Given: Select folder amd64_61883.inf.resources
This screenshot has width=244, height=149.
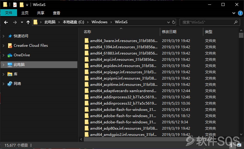Looking at the screenshot, I should point(124,53).
